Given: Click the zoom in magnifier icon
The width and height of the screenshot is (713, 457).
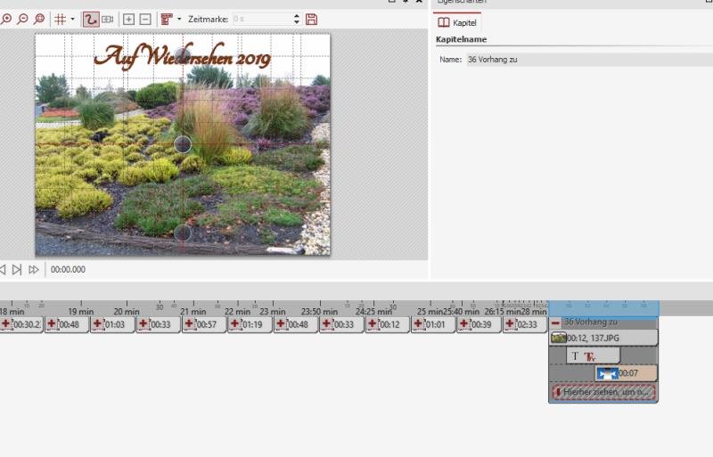Looking at the screenshot, I should 6,19.
